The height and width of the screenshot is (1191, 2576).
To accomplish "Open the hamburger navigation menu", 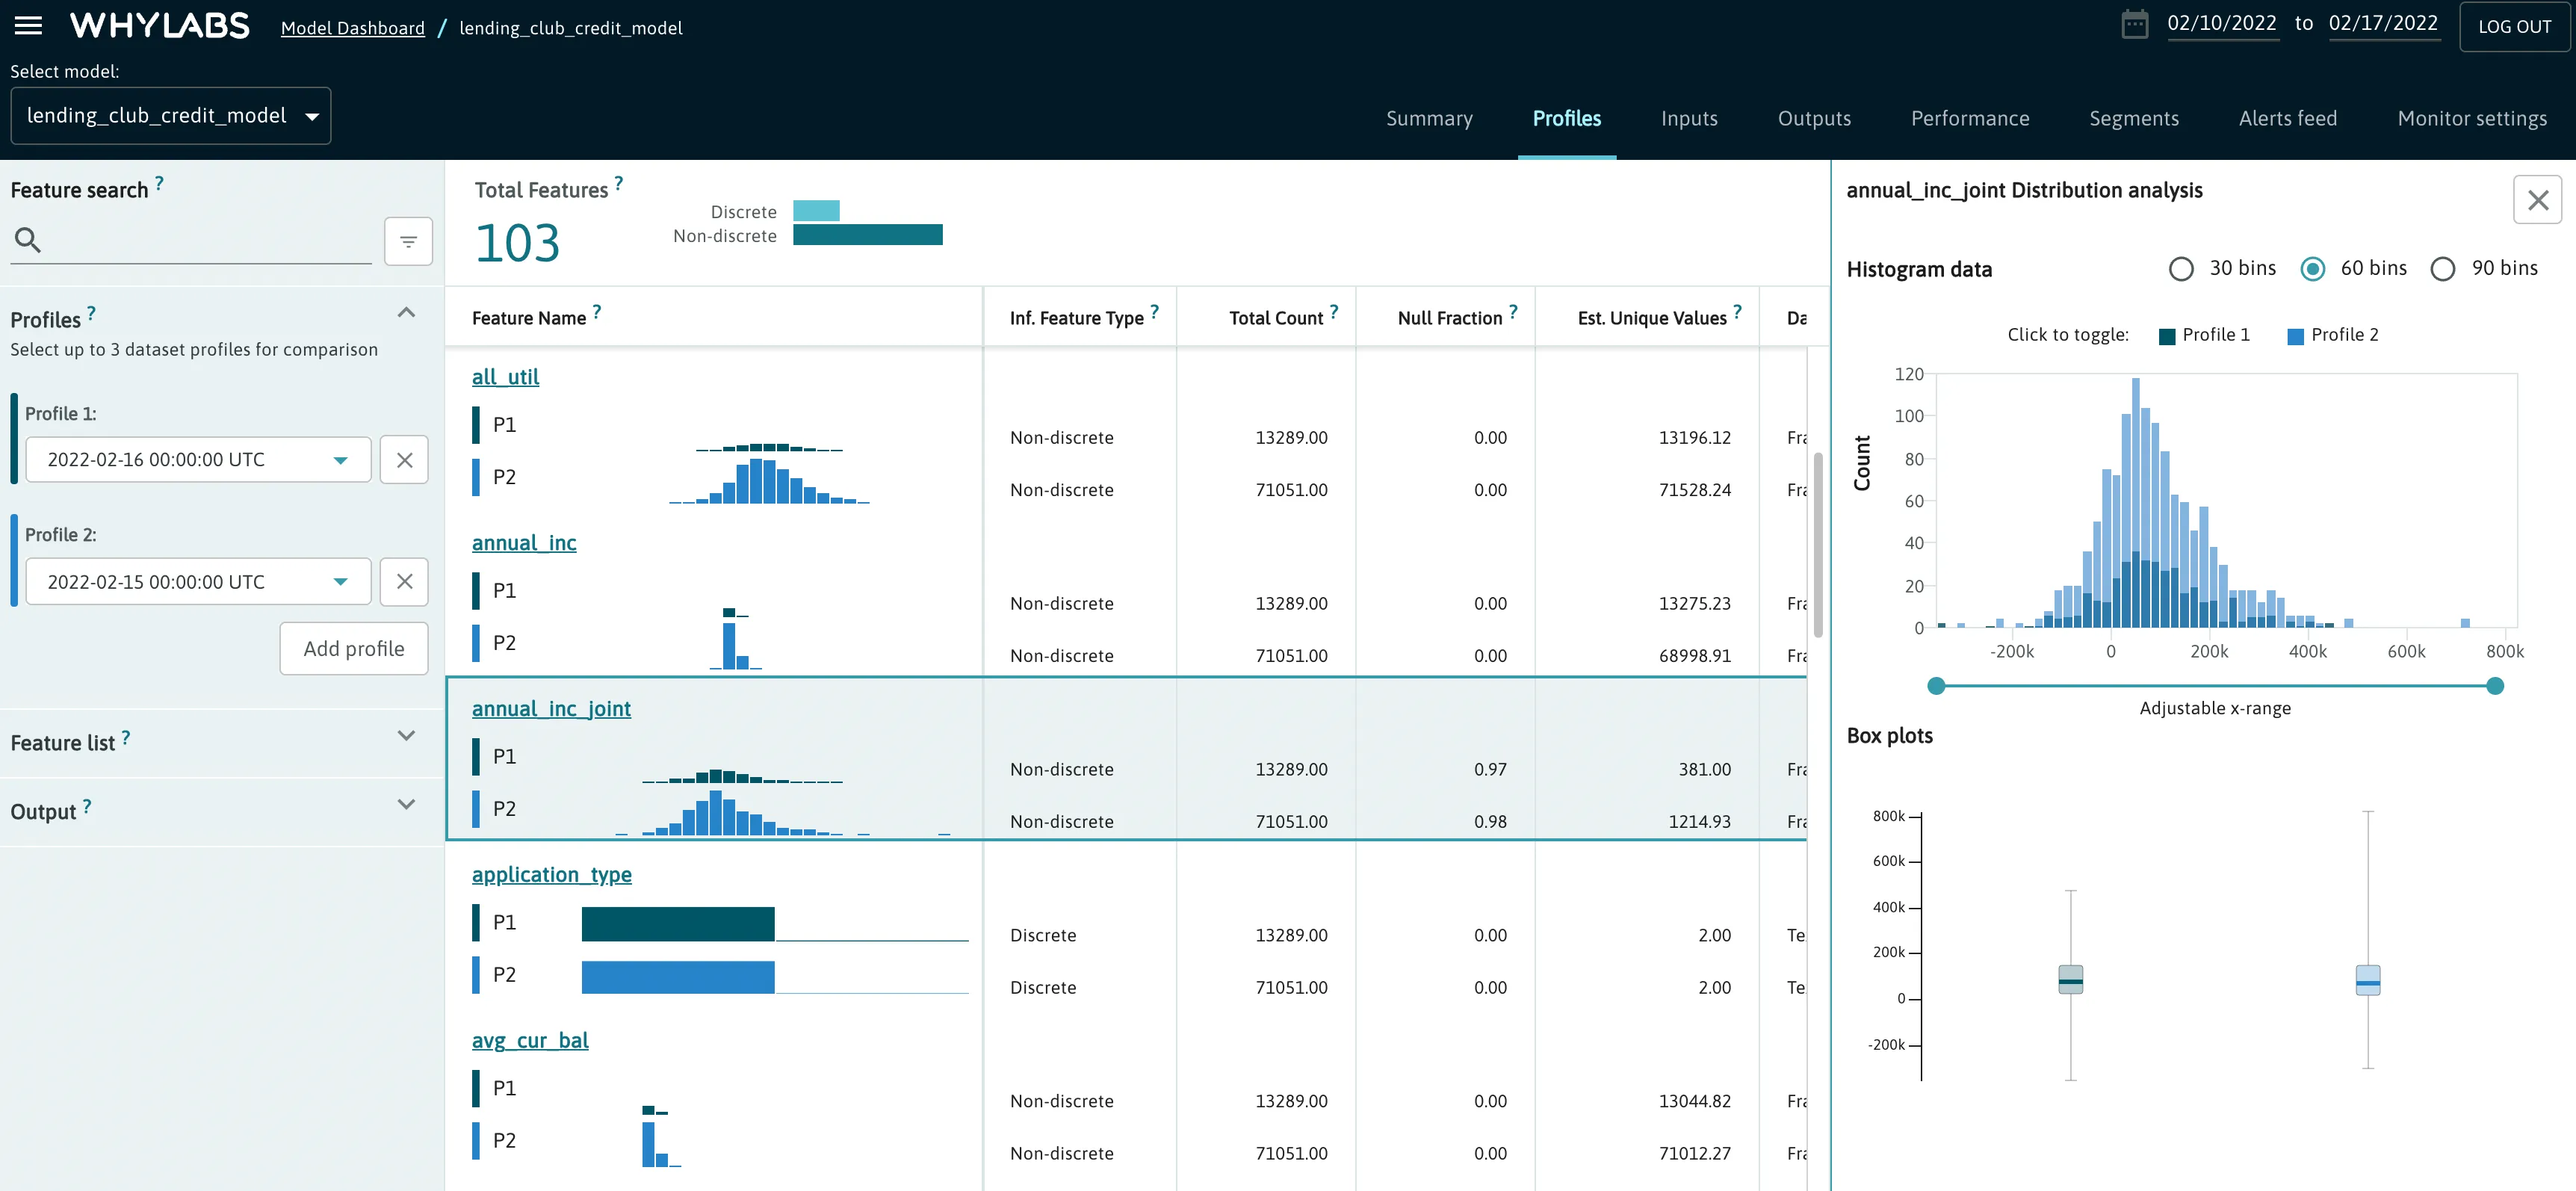I will (28, 26).
